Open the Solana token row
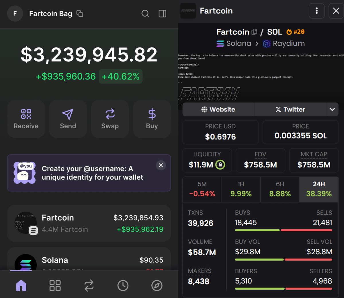 click(89, 259)
